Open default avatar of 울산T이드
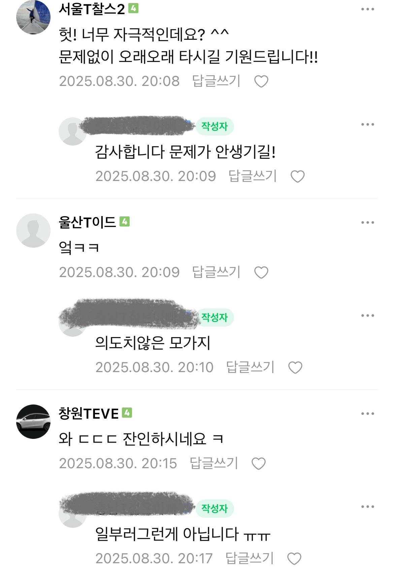The height and width of the screenshot is (571, 394). (x=33, y=231)
